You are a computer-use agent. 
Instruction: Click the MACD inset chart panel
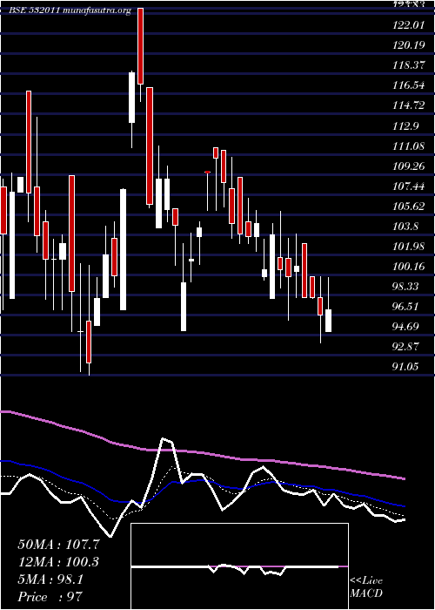point(239,566)
